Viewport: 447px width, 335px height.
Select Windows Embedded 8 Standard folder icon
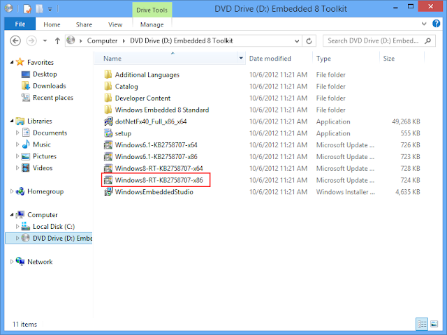[108, 110]
